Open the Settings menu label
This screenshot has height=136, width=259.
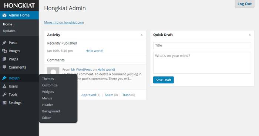click(15, 102)
